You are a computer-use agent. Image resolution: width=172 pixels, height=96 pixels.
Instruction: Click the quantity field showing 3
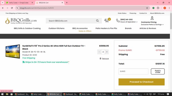click(103, 52)
